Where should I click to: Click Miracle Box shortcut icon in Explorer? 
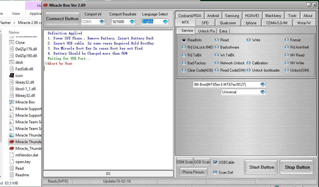click(12, 102)
